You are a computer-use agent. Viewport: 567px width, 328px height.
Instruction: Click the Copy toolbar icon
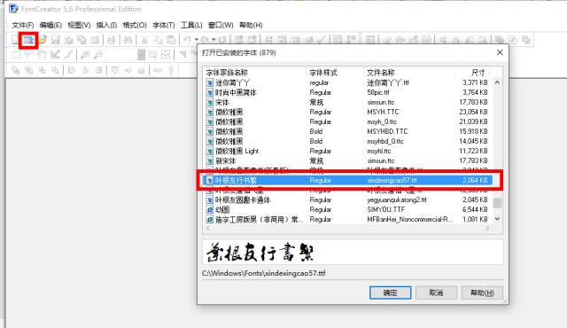[158, 40]
